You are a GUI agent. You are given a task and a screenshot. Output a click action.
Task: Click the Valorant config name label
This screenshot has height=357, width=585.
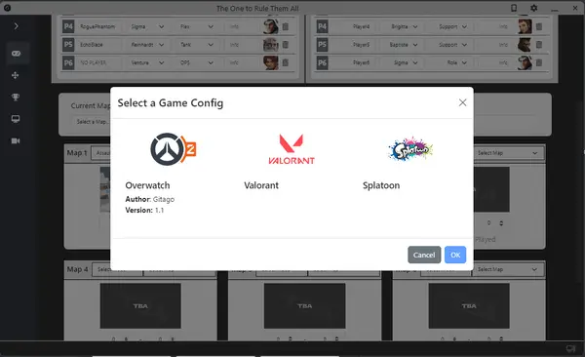tap(261, 185)
